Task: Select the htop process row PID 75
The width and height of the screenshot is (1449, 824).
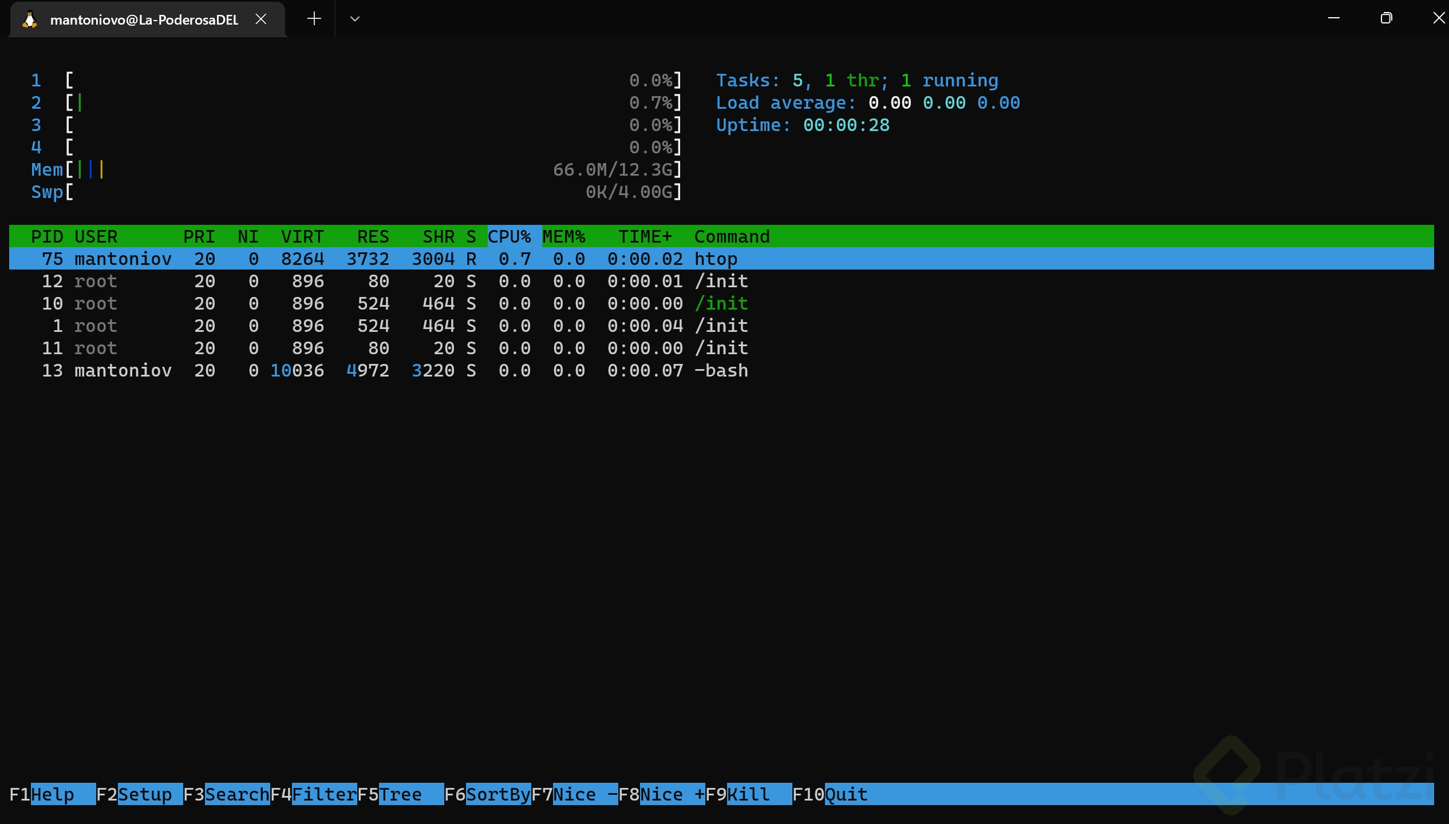Action: (721, 259)
